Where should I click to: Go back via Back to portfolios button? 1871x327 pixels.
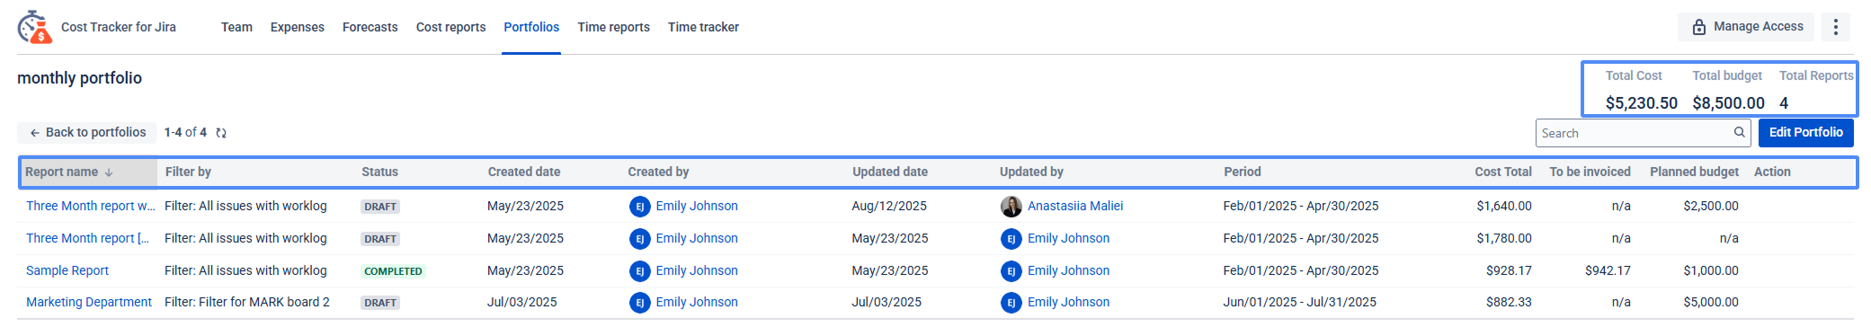[87, 133]
